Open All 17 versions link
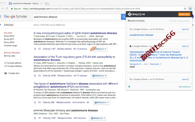This screenshot has width=195, height=122. pyautogui.click(x=80, y=76)
